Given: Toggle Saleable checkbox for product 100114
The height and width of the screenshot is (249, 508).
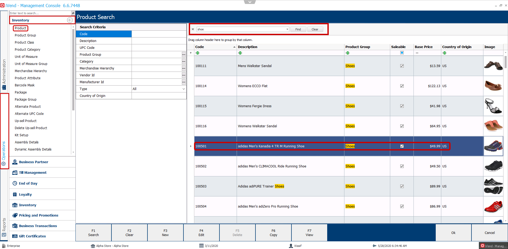Looking at the screenshot, I should [x=402, y=86].
